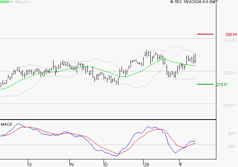Click the 26 year marker on time axis
Image resolution: width=238 pixels, height=167 pixels.
click(146, 164)
